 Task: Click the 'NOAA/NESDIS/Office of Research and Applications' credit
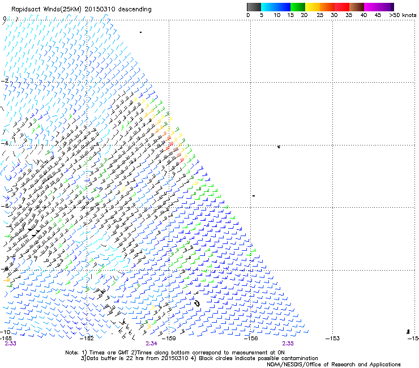click(334, 365)
